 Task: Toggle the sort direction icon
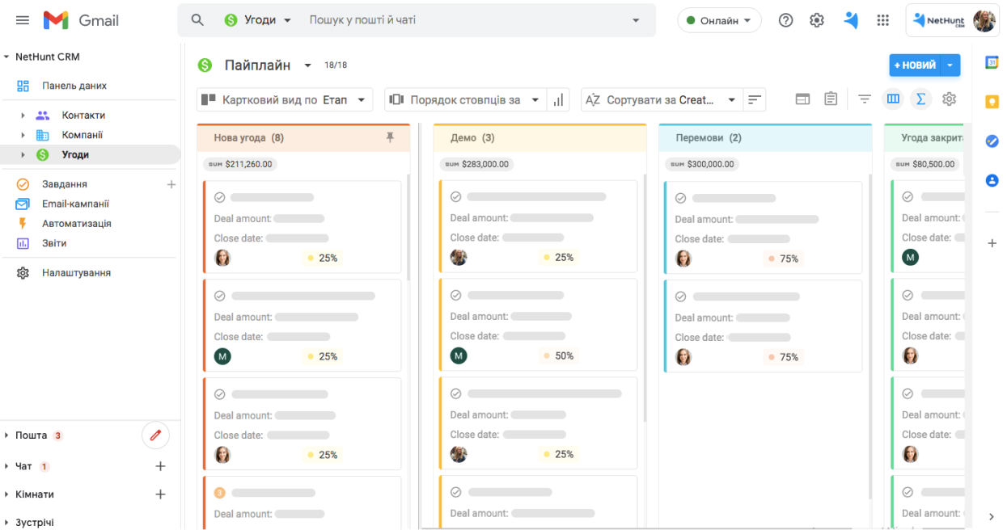755,100
